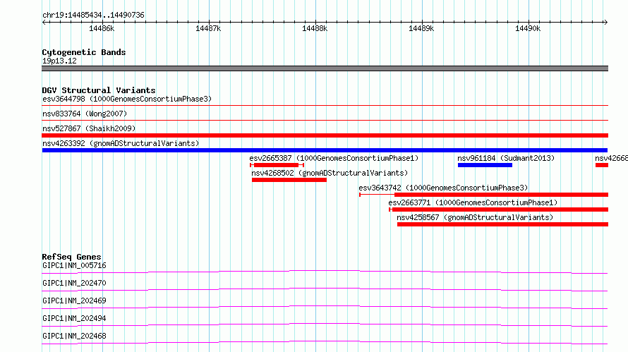Click the esv2663771 variant label
Image resolution: width=628 pixels, height=352 pixels.
point(473,202)
